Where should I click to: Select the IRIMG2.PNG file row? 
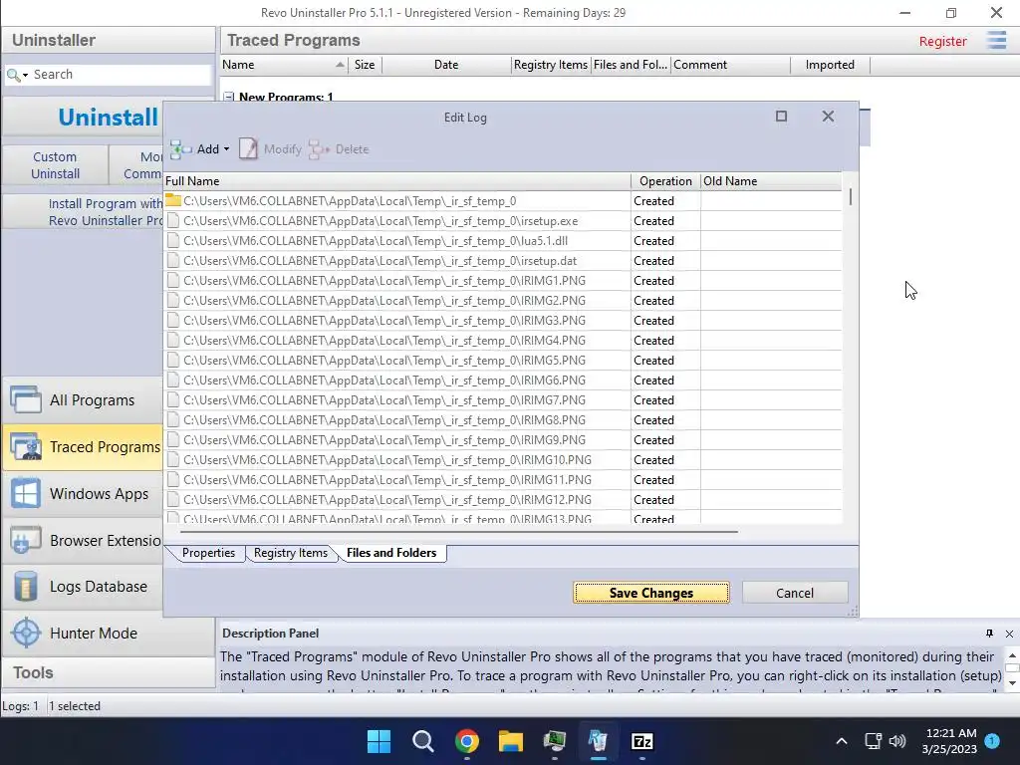pyautogui.click(x=502, y=301)
